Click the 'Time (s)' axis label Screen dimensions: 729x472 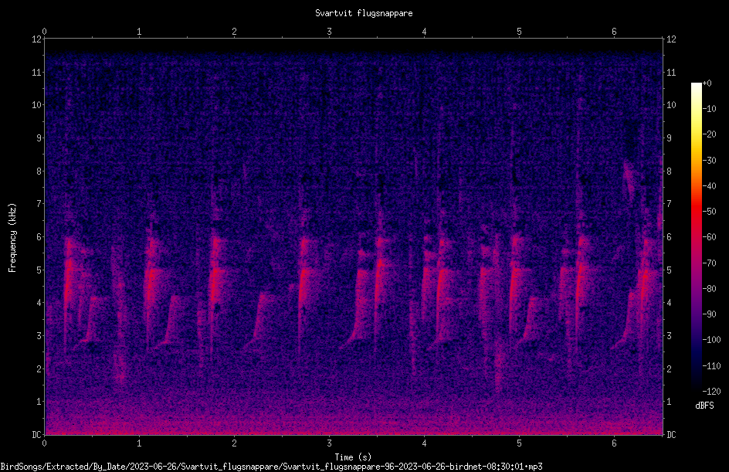click(353, 457)
